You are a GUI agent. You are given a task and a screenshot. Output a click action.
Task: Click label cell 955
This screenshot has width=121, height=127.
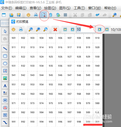click(51, 84)
